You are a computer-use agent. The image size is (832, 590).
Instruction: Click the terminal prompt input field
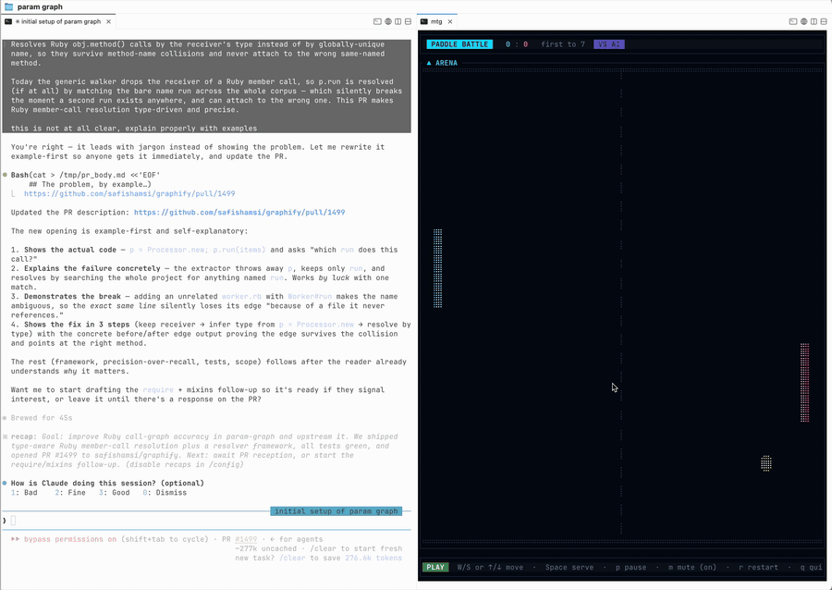pyautogui.click(x=207, y=521)
